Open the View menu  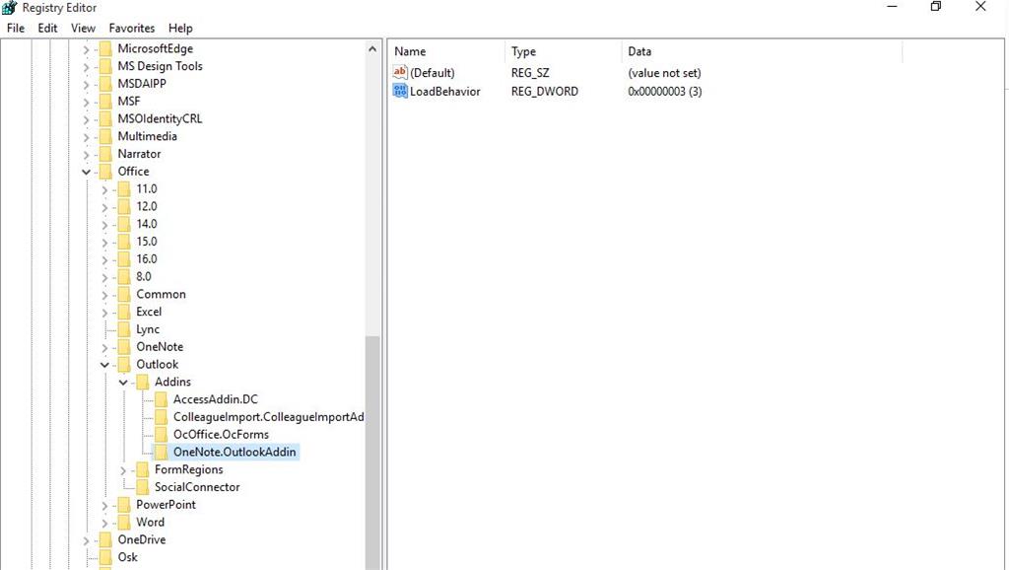click(83, 29)
